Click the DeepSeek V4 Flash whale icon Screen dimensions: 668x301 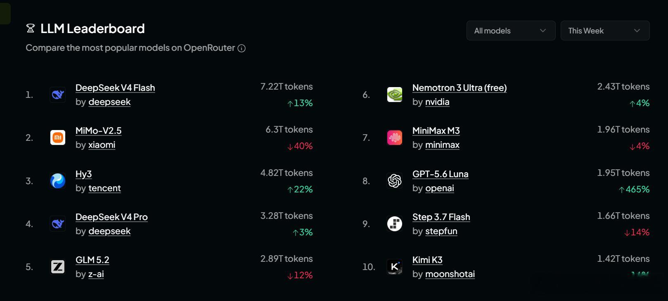click(x=58, y=95)
